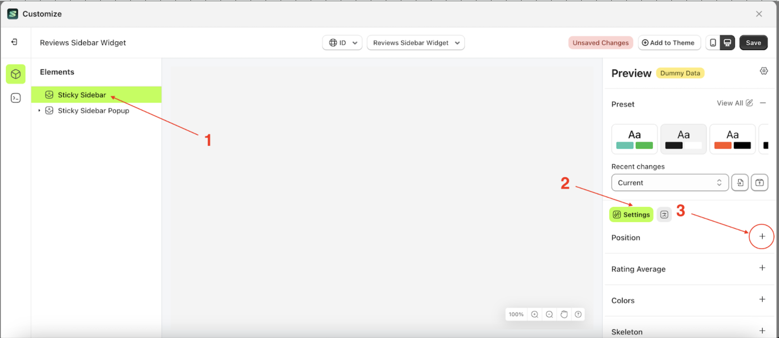779x338 pixels.
Task: Open Preview settings gear icon
Action: pos(764,71)
